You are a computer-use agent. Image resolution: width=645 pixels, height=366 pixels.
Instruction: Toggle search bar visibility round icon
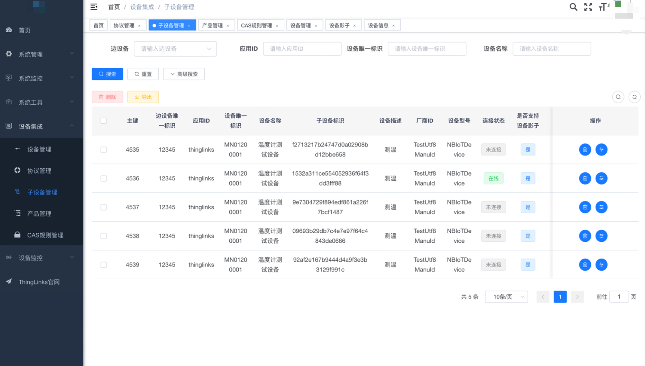(618, 97)
